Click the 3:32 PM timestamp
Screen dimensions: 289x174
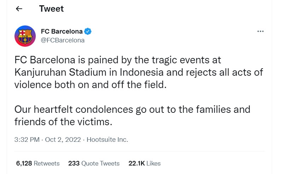[27, 140]
